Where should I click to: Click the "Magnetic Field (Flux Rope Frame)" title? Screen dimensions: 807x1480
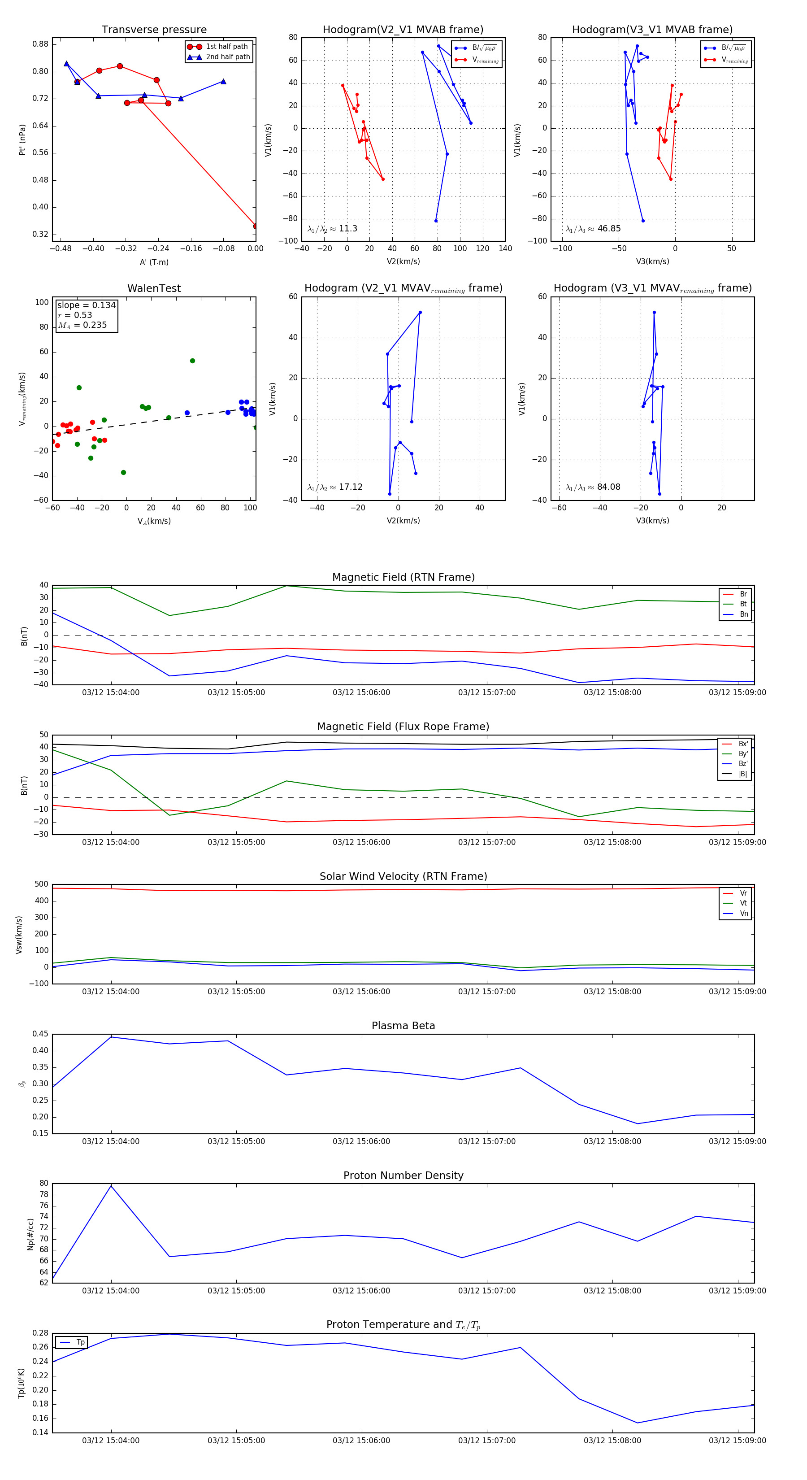(x=403, y=727)
